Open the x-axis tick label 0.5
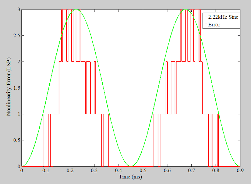The image size is (251, 184). 143,171
